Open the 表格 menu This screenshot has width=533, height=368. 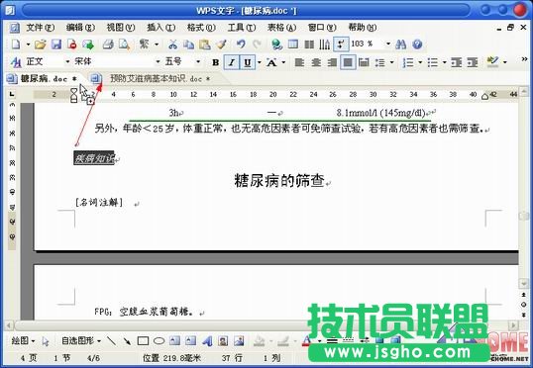[281, 27]
